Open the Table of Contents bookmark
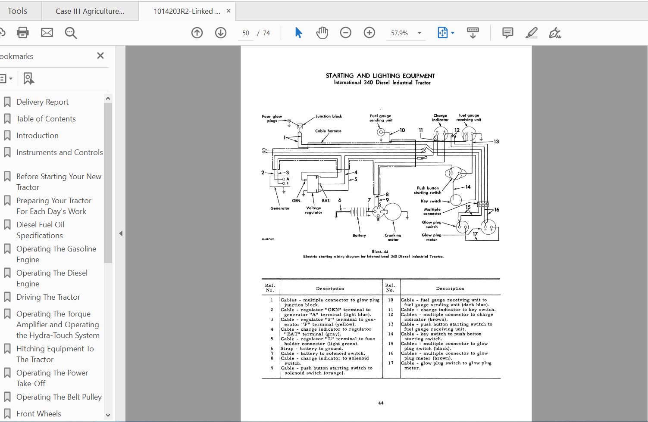The height and width of the screenshot is (422, 648). pos(46,118)
